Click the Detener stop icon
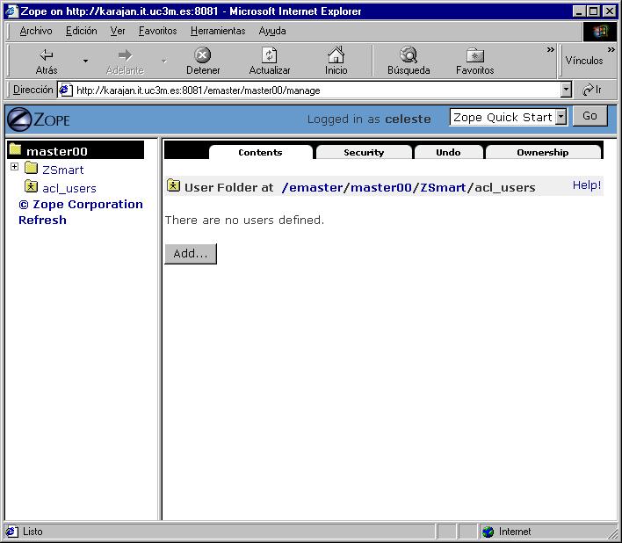The width and height of the screenshot is (622, 543). [x=203, y=54]
